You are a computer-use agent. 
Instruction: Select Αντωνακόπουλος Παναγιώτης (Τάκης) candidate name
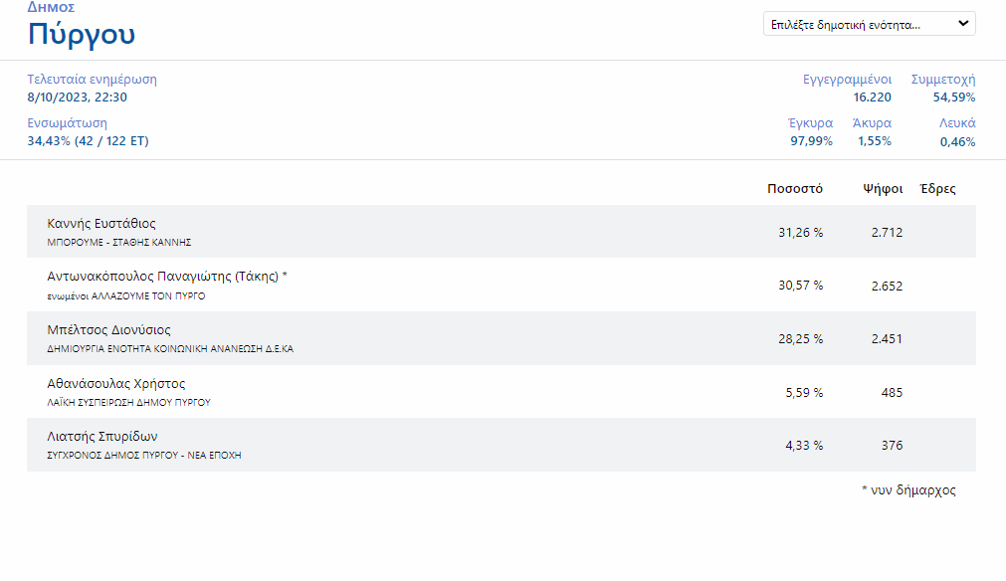[167, 277]
